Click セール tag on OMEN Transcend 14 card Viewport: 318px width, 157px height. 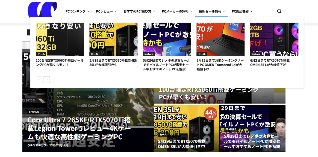tap(202, 54)
